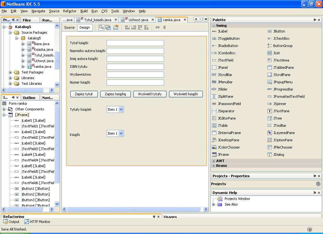Collapse the Swing palette category
The height and width of the screenshot is (234, 323).
[214, 26]
